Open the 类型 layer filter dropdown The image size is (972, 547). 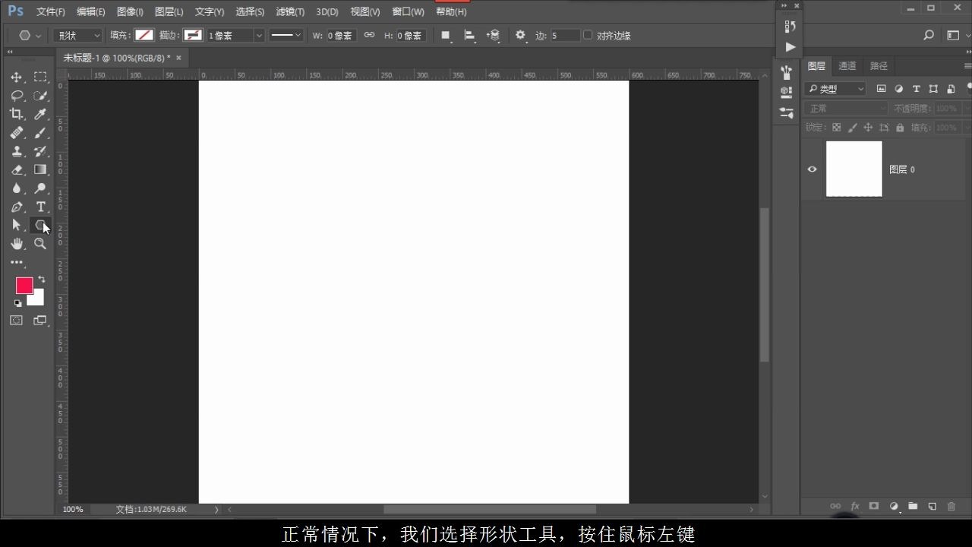[x=835, y=89]
